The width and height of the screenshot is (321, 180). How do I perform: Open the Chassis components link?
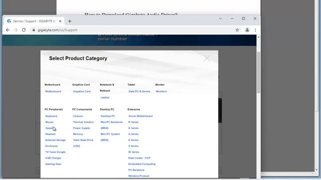78,116
